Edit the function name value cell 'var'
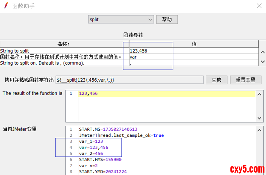The width and height of the screenshot is (266, 175). point(194,57)
